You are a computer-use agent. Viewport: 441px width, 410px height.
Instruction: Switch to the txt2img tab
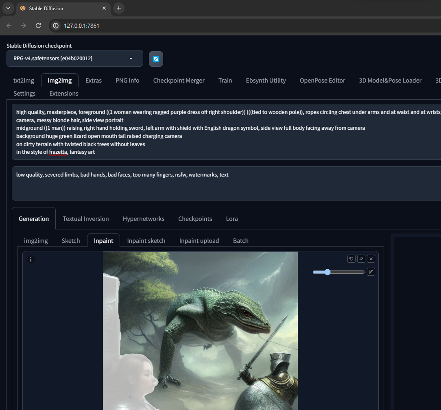pyautogui.click(x=24, y=81)
